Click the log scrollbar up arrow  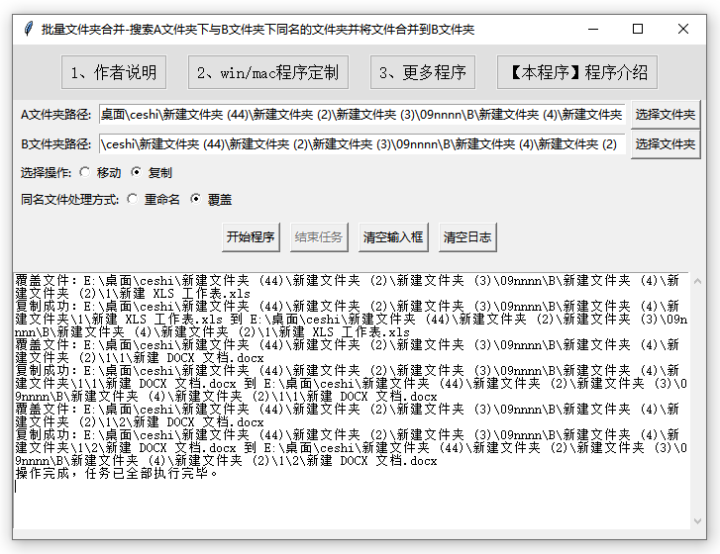pyautogui.click(x=697, y=281)
